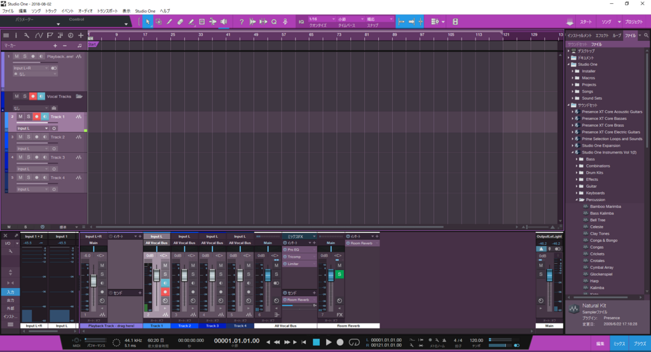This screenshot has height=352, width=651.
Task: Click the Edit button at the bottom right
Action: pyautogui.click(x=600, y=344)
